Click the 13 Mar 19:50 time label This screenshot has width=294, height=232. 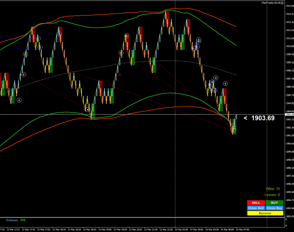(120, 230)
